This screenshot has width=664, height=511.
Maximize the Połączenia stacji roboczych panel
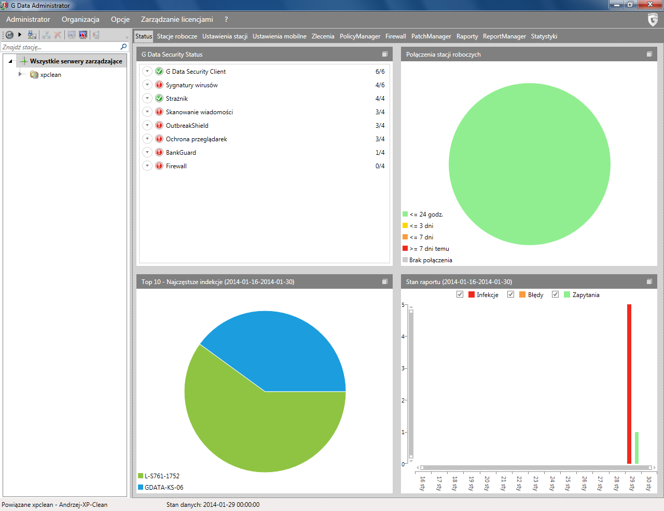point(649,54)
